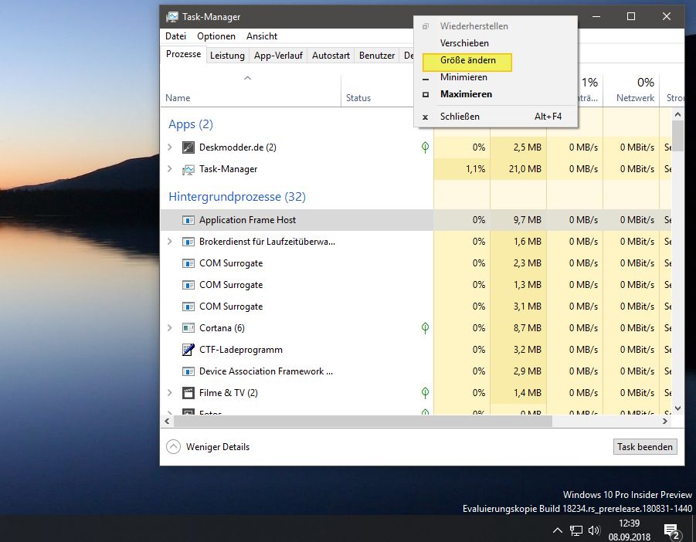Expand the Filme & TV (2) process group
This screenshot has width=696, height=542.
point(170,392)
